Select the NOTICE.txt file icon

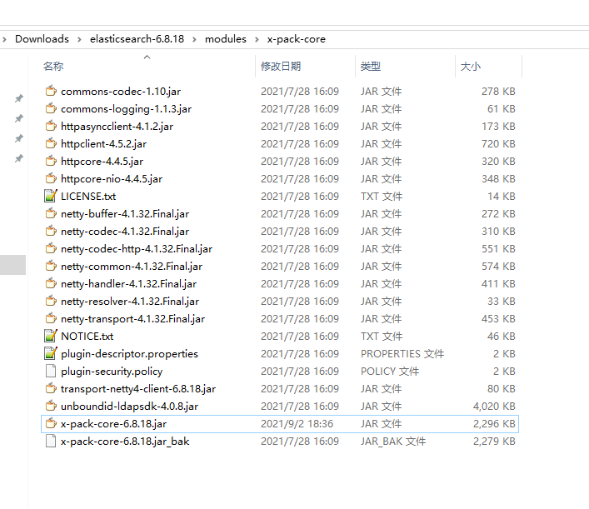(x=51, y=336)
